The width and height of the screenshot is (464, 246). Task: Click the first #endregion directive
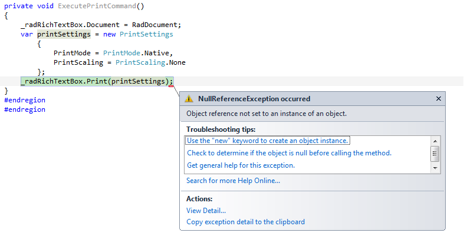pyautogui.click(x=25, y=100)
